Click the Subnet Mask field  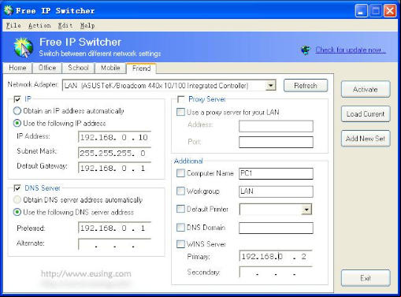tap(115, 153)
